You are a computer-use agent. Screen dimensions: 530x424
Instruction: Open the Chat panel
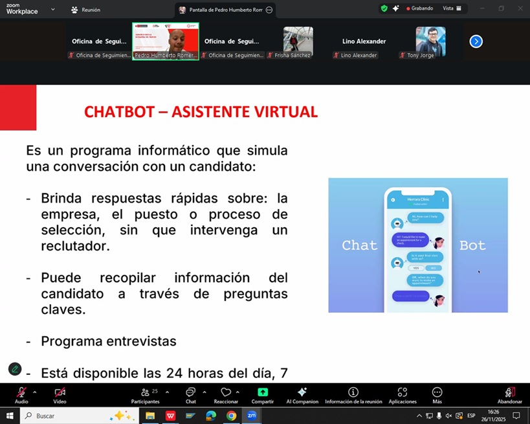tap(191, 394)
